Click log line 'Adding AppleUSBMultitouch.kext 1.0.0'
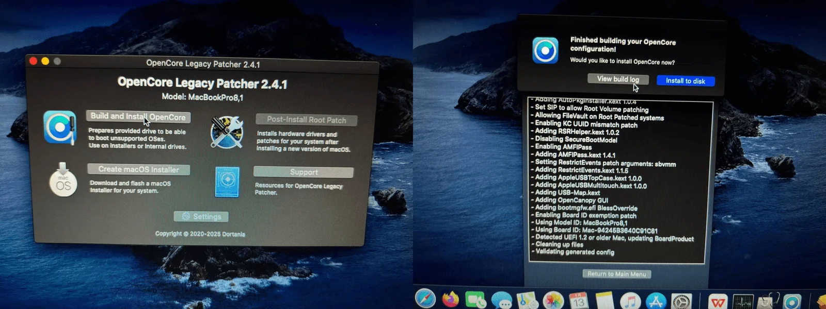Viewport: 826px width, 309px height. click(591, 185)
